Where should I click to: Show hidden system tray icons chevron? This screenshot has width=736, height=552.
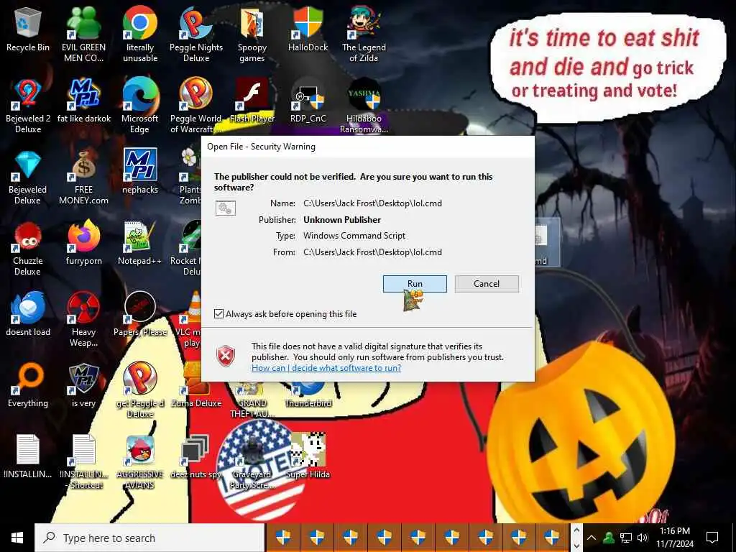(x=592, y=538)
